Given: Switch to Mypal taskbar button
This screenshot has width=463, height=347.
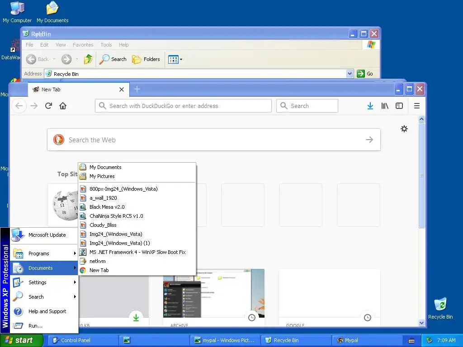Looking at the screenshot, I should tap(367, 340).
